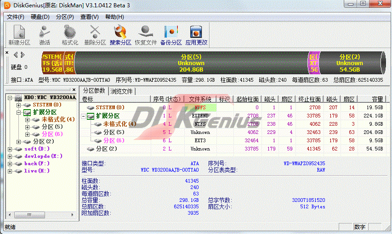Click left arrow of tree horizontal scrollbar
The width and height of the screenshot is (392, 234).
10,215
